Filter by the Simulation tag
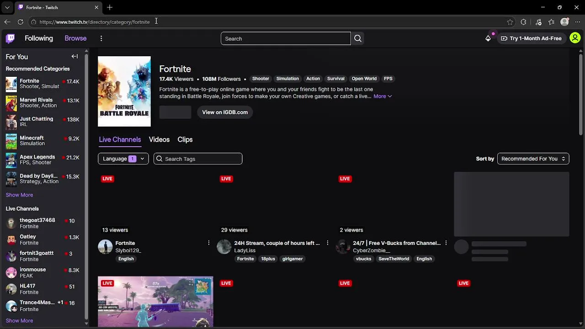Viewport: 585px width, 329px height. coord(287,79)
